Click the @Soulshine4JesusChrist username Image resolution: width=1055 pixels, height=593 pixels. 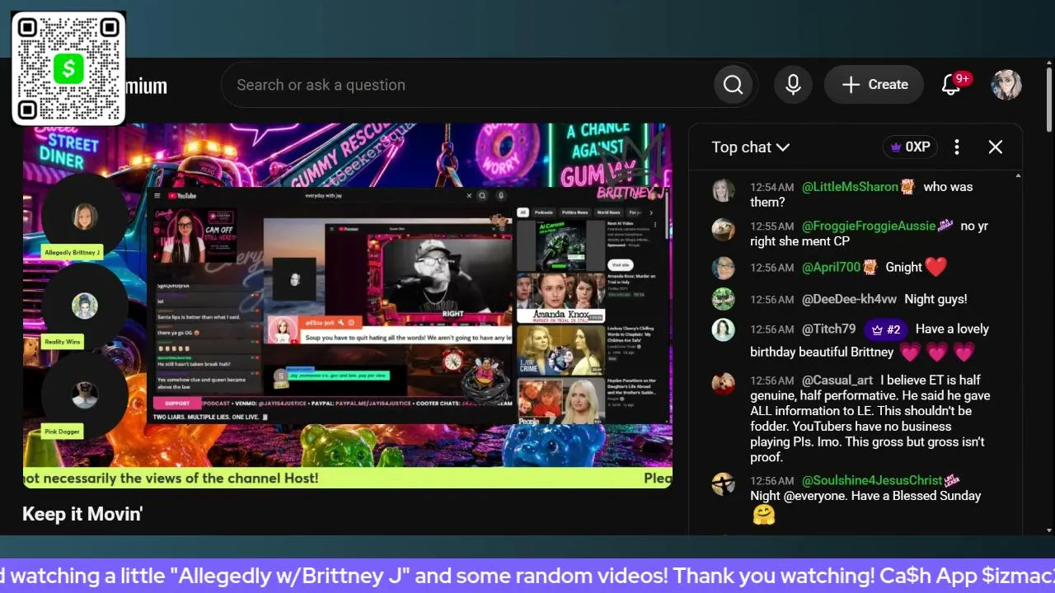[x=872, y=480]
